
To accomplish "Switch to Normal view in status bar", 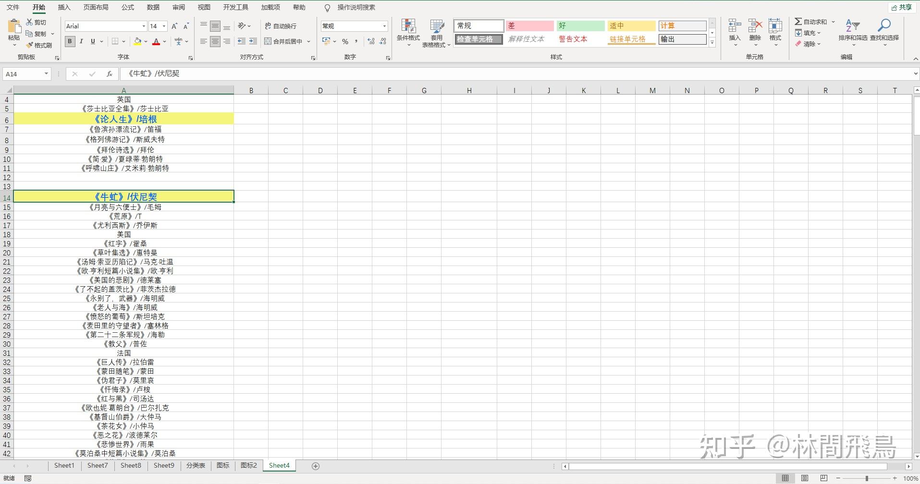I will (785, 478).
